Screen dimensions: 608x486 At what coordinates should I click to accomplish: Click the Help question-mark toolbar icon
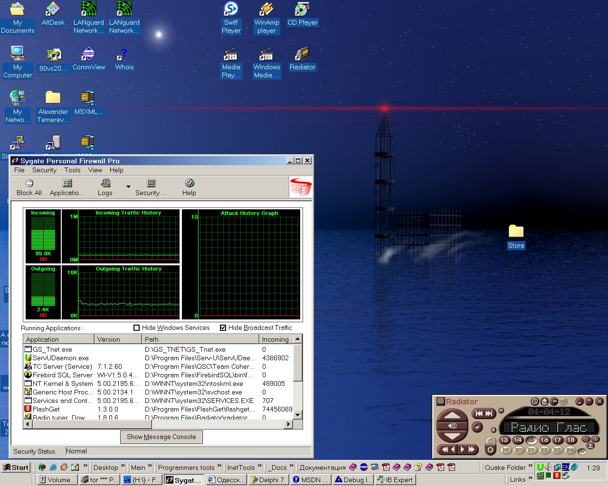(x=189, y=184)
